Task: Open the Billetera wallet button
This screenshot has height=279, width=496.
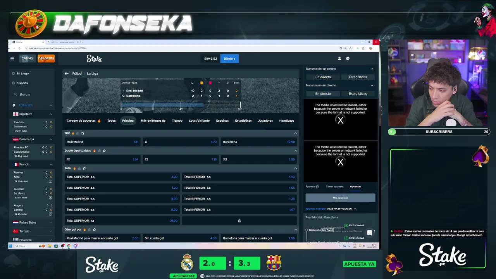Action: pyautogui.click(x=229, y=59)
